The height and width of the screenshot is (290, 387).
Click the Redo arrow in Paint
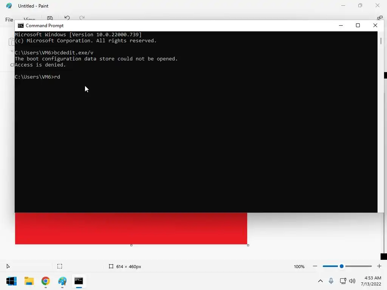(82, 18)
